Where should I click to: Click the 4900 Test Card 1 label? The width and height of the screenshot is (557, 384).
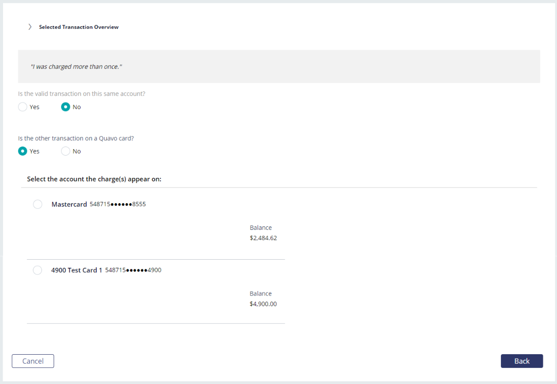(77, 270)
